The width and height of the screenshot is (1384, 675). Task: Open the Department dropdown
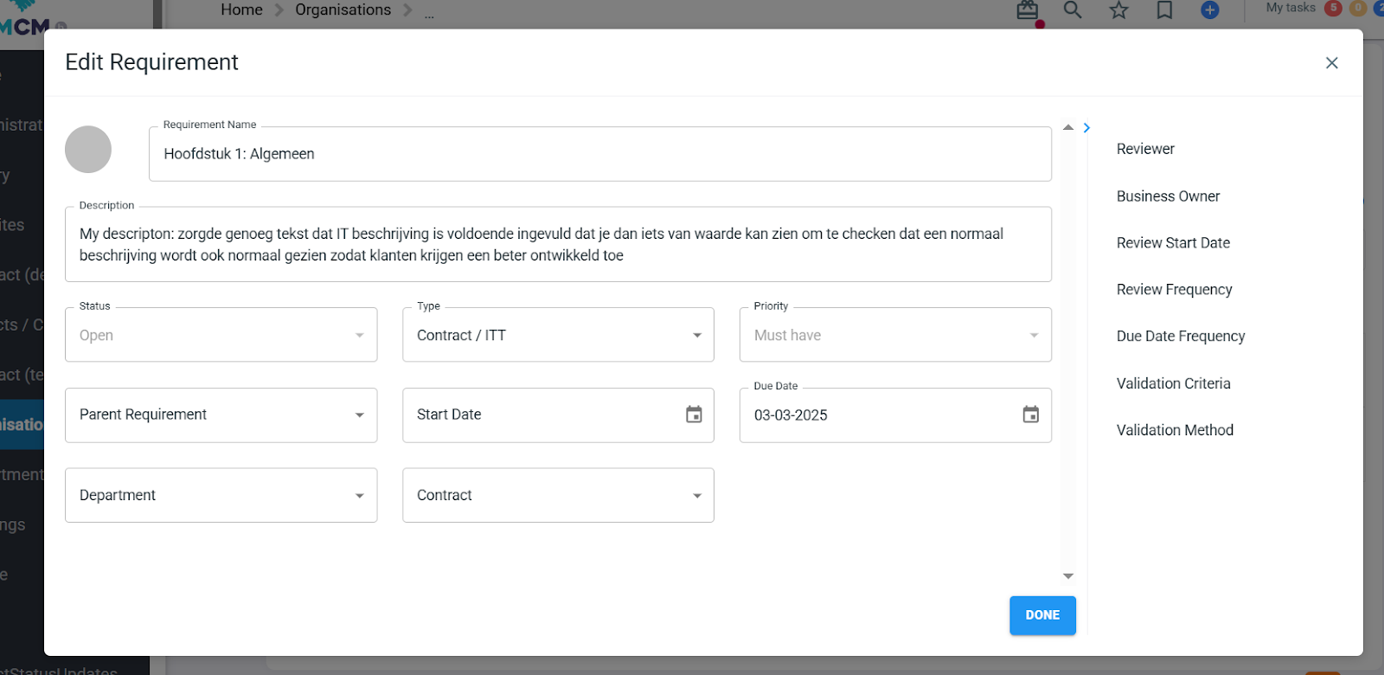click(221, 495)
